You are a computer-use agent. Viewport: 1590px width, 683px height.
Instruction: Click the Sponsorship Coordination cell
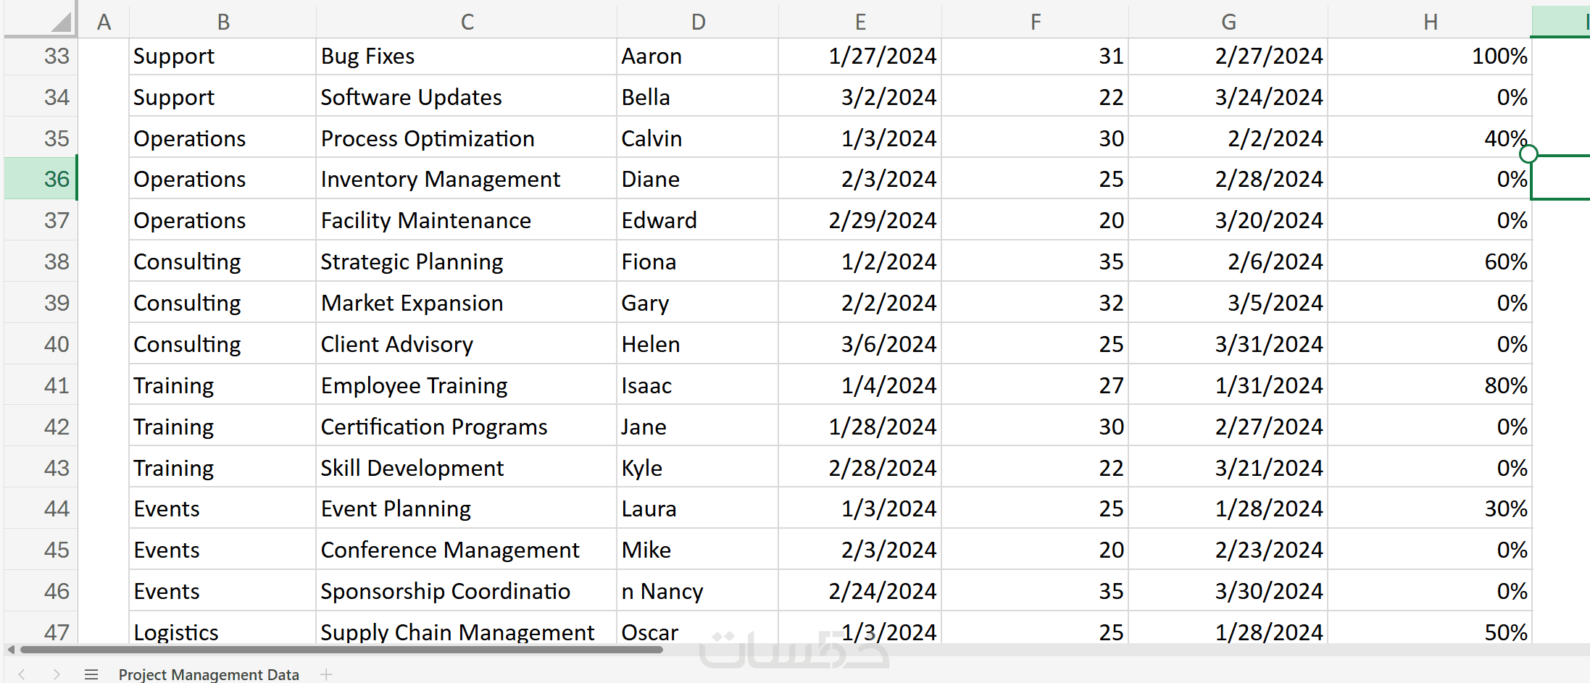click(466, 592)
